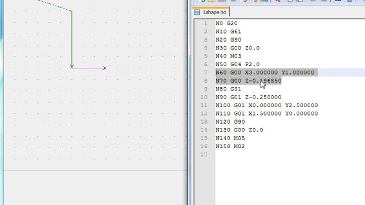Click the code line 'N40 M03'
Image resolution: width=365 pixels, height=205 pixels.
coord(228,56)
